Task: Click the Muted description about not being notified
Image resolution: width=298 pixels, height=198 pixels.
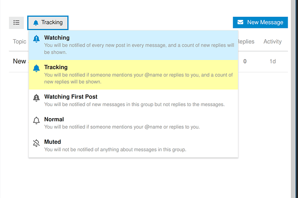Action: (115, 150)
